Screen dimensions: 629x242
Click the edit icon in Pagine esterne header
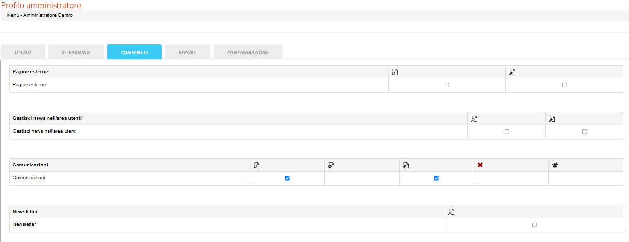tap(512, 72)
